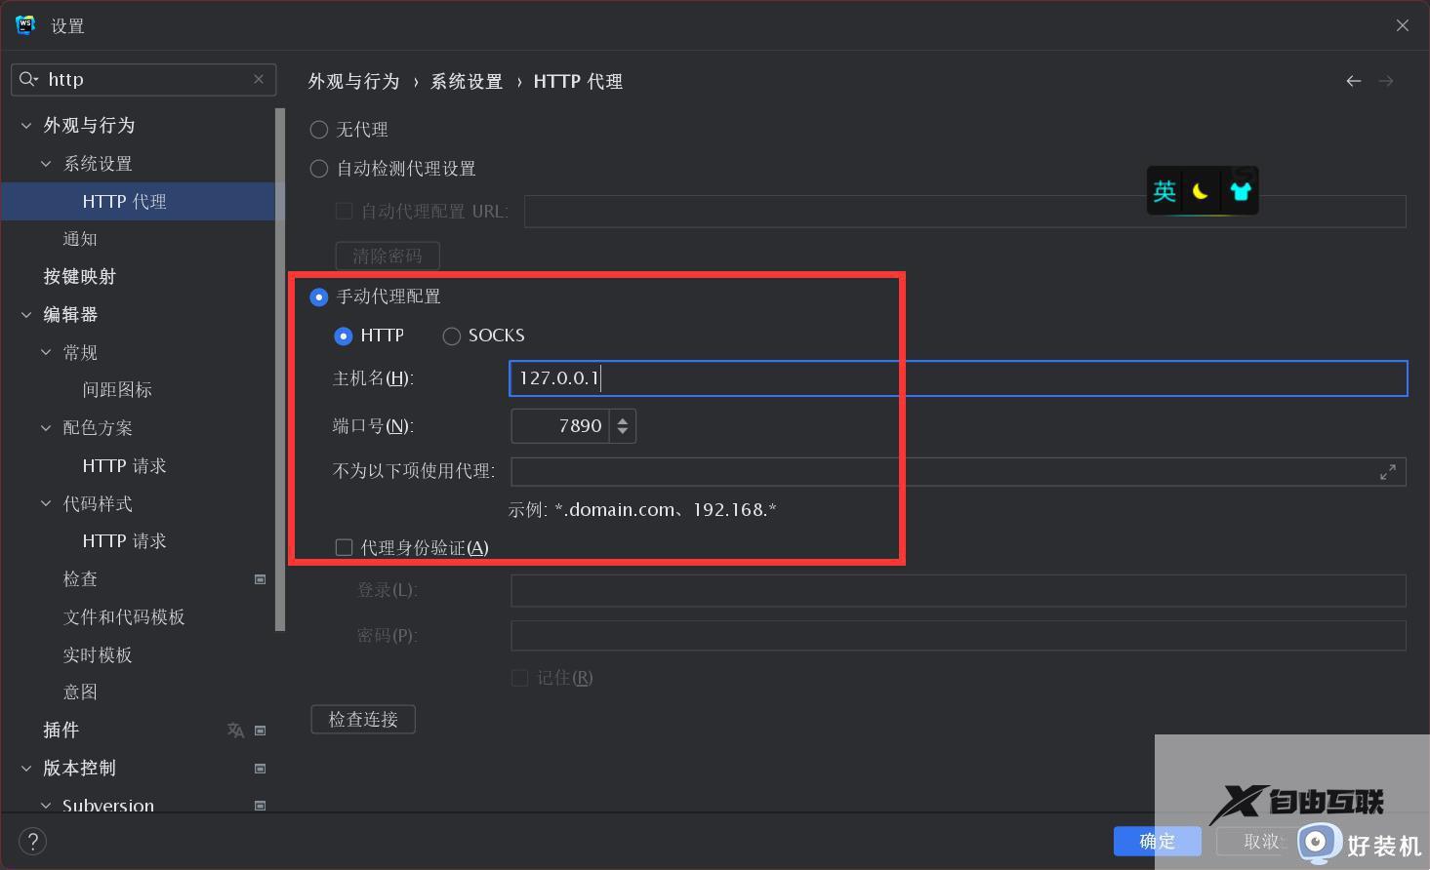Collapse the 配色方案 subsection
The height and width of the screenshot is (870, 1430).
click(45, 427)
